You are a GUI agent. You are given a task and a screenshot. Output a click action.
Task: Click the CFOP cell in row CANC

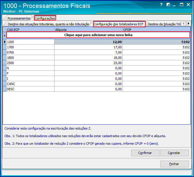(x=156, y=84)
